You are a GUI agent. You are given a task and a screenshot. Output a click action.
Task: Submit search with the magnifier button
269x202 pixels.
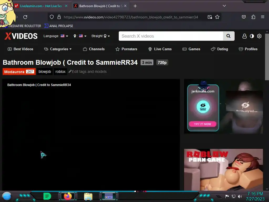(x=229, y=36)
